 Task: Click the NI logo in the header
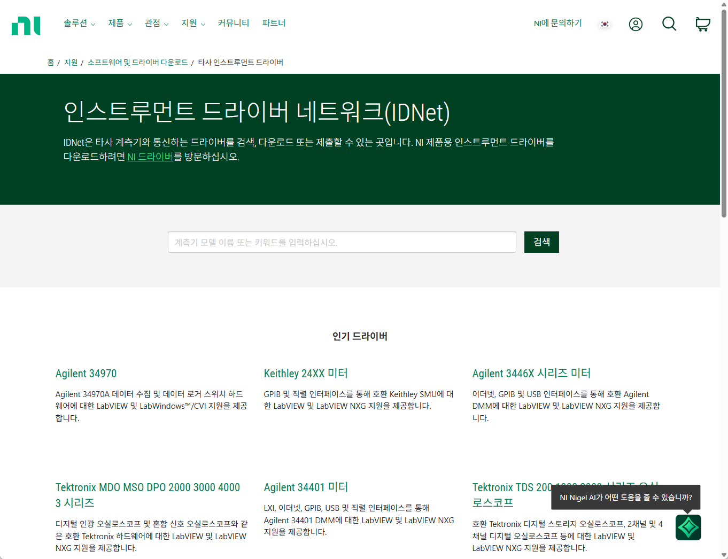(26, 26)
